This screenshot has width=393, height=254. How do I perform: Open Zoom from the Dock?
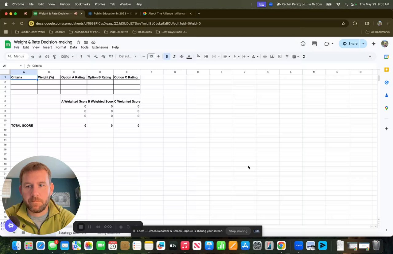click(x=299, y=245)
